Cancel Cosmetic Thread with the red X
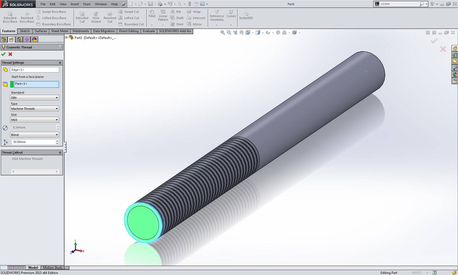Viewport: 458px width, 275px height. [10, 54]
